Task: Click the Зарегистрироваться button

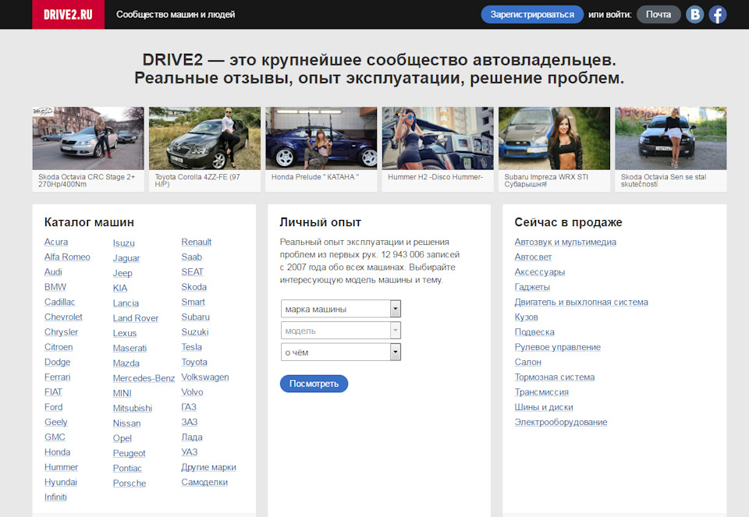Action: [532, 14]
